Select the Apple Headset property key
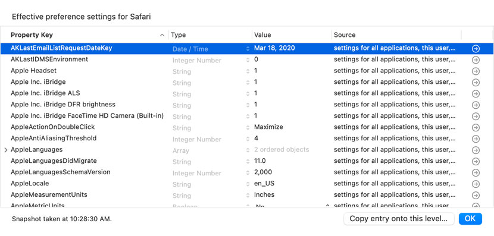Screen dimensions: 494x236 click(34, 71)
